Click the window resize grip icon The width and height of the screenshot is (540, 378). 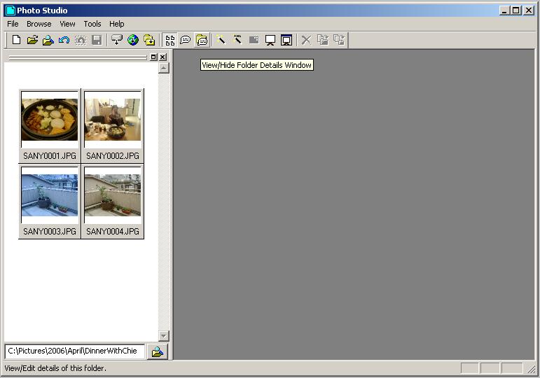coord(532,369)
